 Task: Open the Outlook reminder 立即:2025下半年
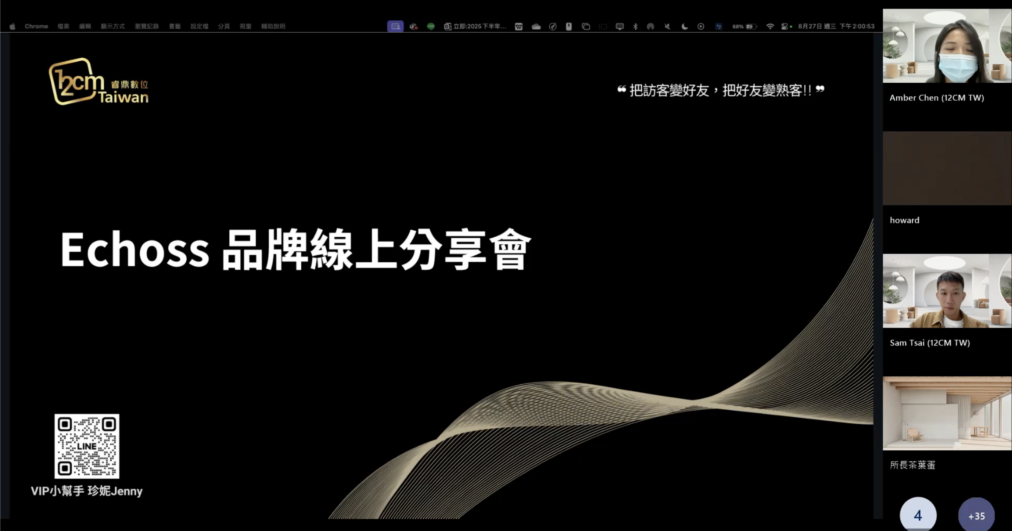tap(475, 26)
